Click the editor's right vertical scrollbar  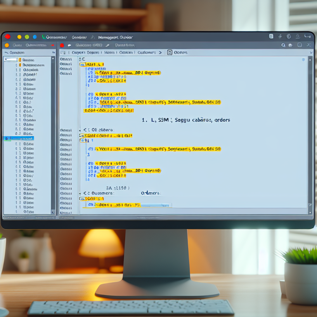click(310, 132)
